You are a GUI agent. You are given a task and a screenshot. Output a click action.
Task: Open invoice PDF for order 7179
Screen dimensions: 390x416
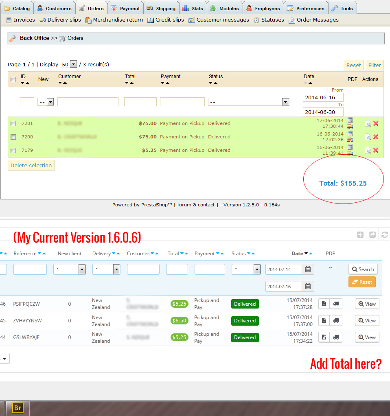(x=350, y=147)
